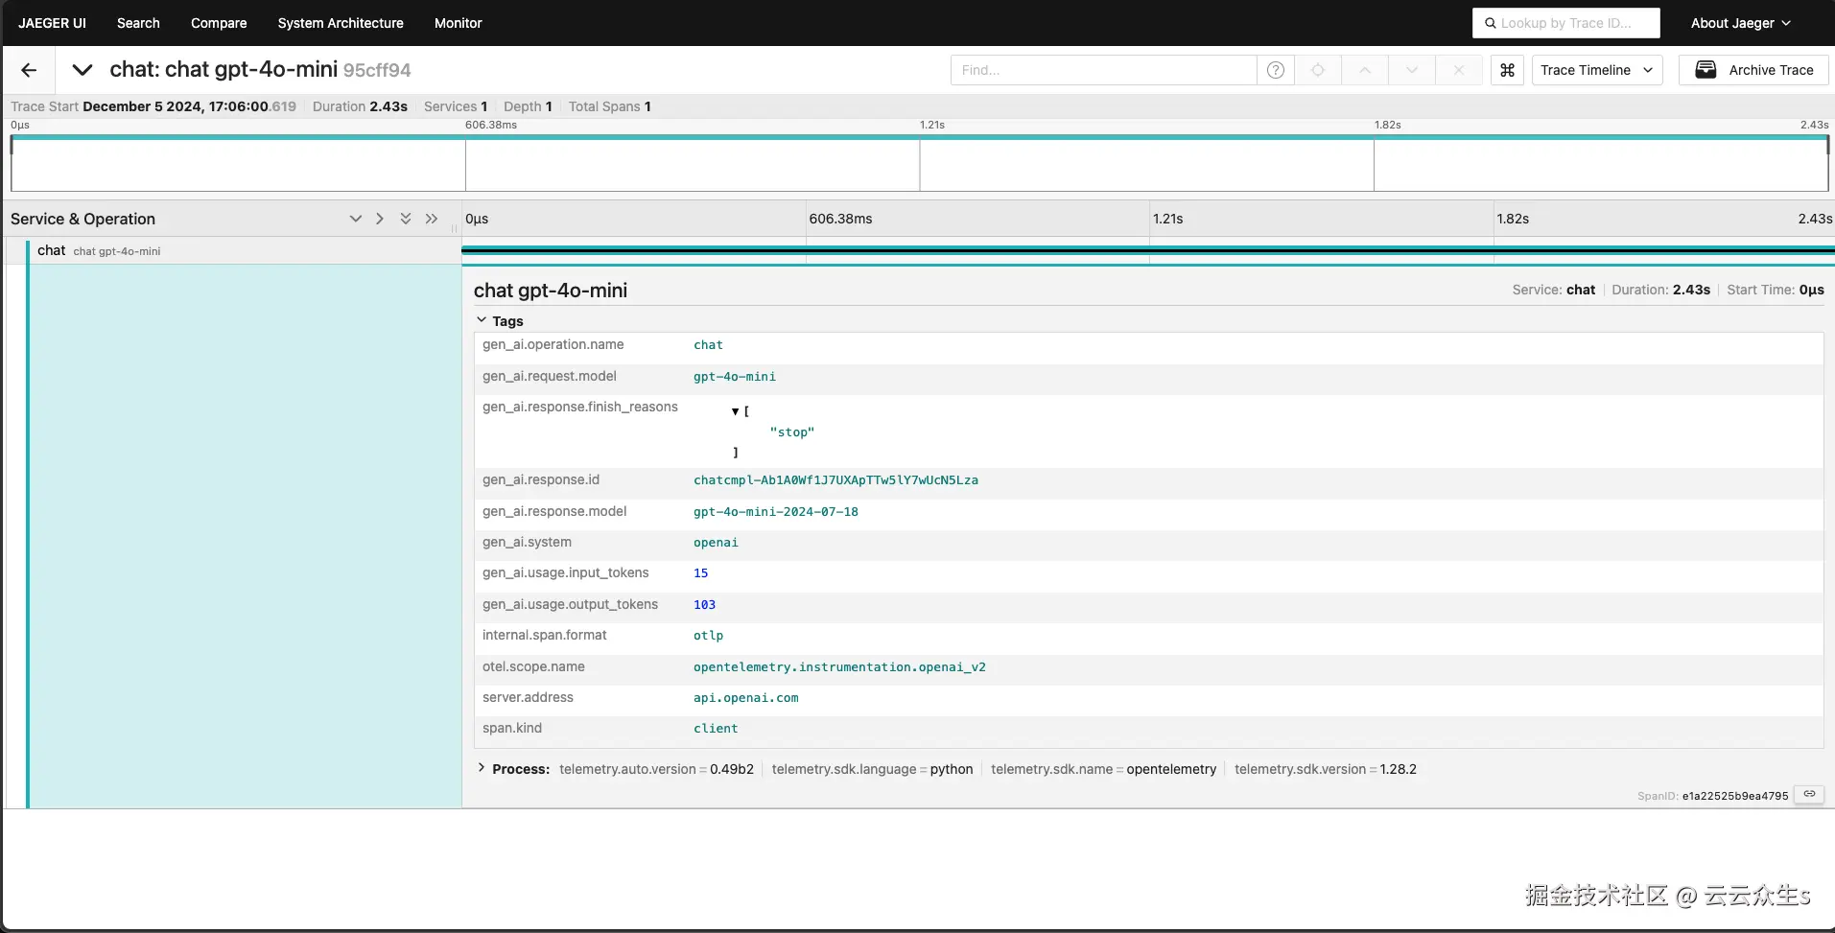Expand the Process section
This screenshot has width=1835, height=933.
click(x=513, y=769)
